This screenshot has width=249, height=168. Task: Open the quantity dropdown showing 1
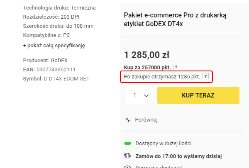140,95
